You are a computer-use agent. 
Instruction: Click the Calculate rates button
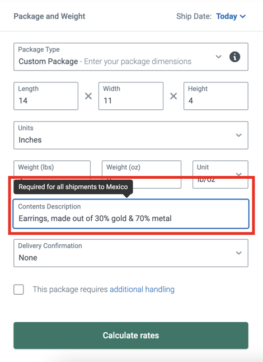[x=131, y=336]
